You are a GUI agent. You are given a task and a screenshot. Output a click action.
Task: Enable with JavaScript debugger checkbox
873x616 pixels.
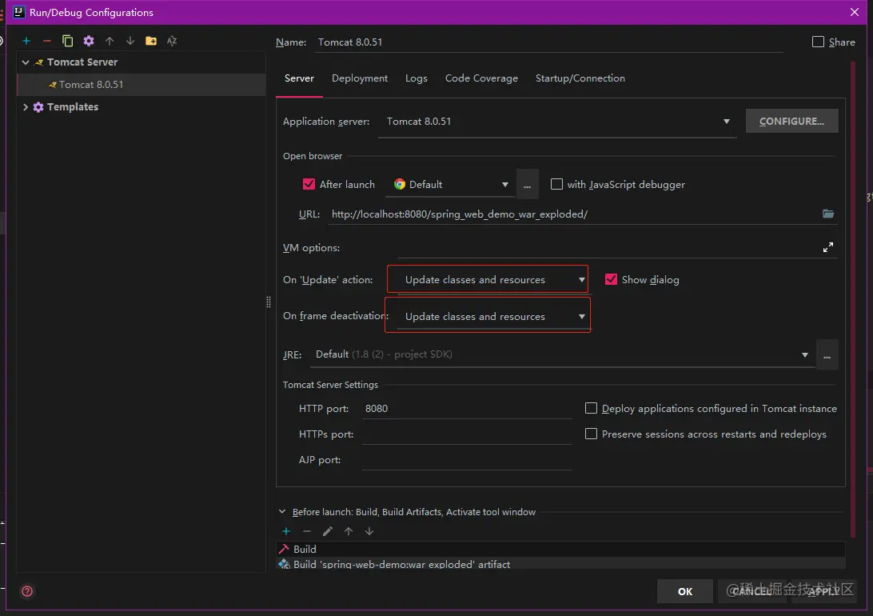[x=556, y=184]
